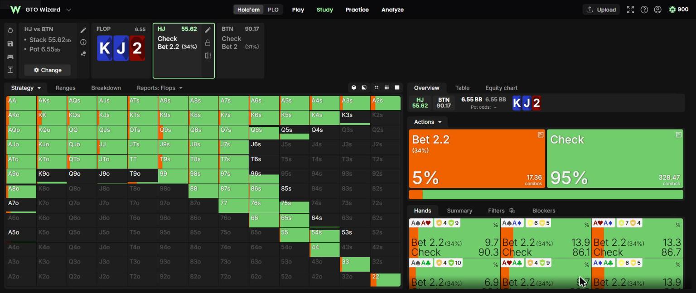Image resolution: width=696 pixels, height=293 pixels.
Task: Switch to the Ranges tab
Action: [x=66, y=88]
